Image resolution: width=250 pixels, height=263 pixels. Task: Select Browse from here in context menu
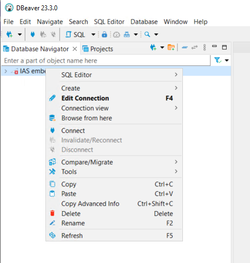[x=114, y=118]
